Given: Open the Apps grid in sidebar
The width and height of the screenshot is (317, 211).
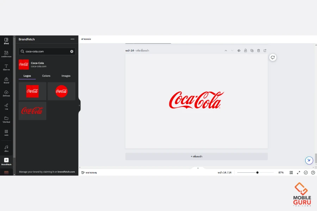Looking at the screenshot, I should coord(6,132).
